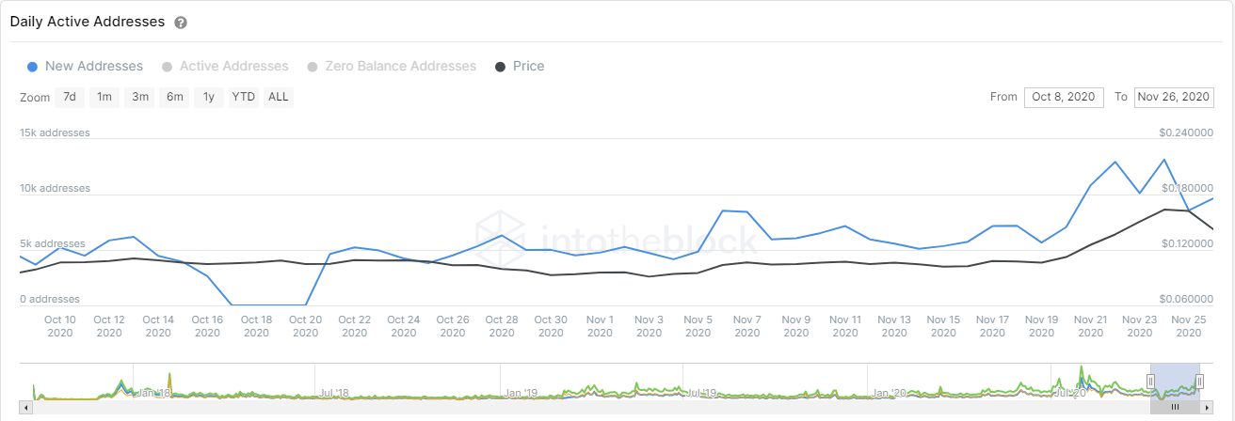
Task: Select the 1m zoom range
Action: 104,97
